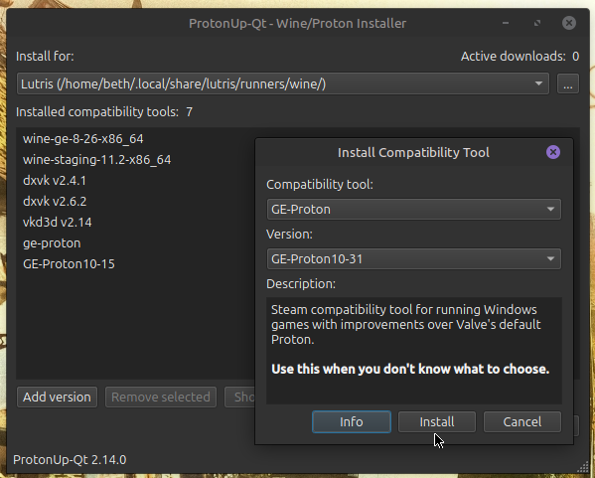Click the partly hidden Sho... button
Screen dimensions: 595x478
[x=239, y=398]
